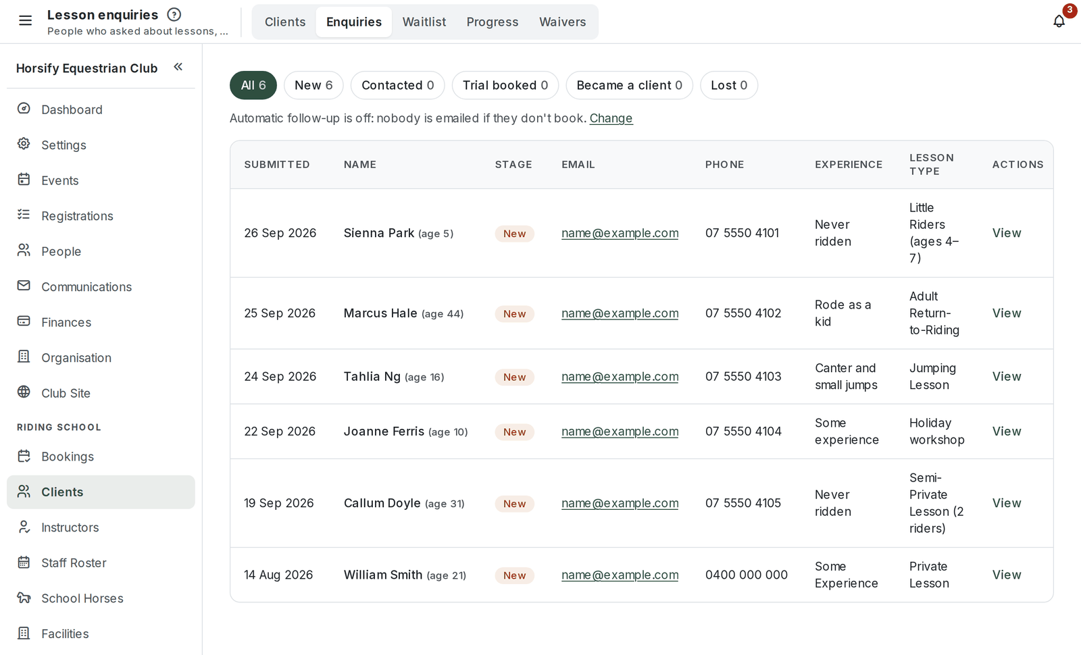Click the Events calendar icon

click(x=24, y=180)
